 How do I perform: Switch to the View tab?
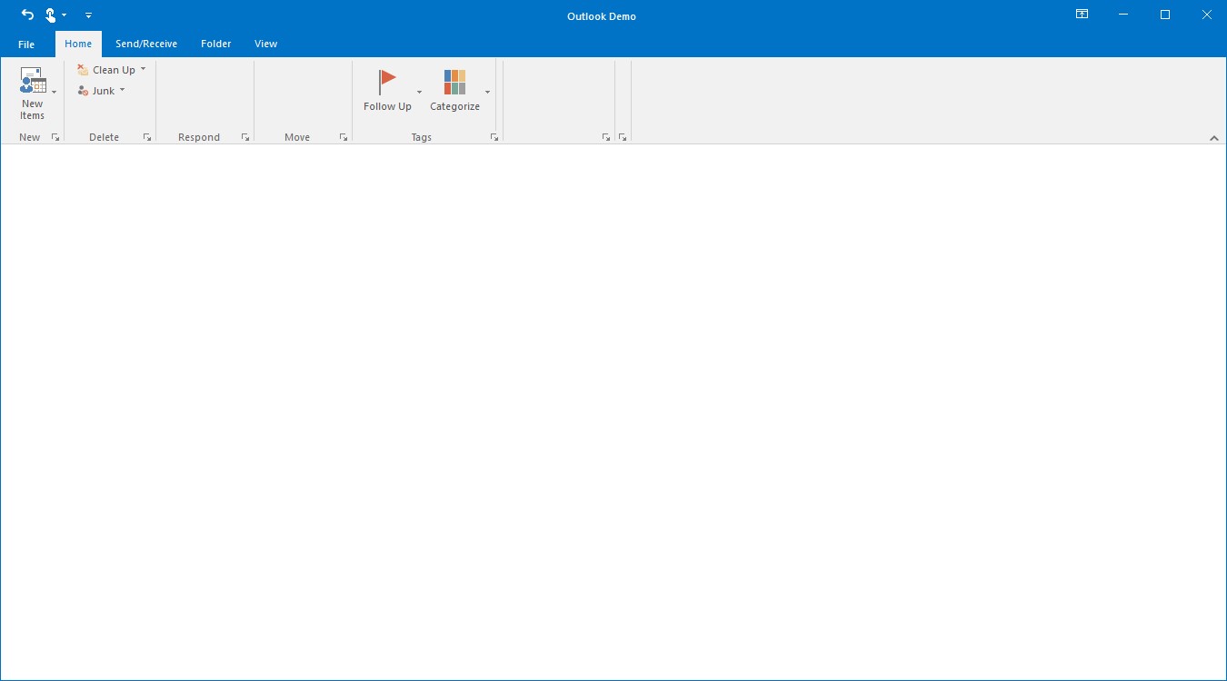click(x=265, y=43)
